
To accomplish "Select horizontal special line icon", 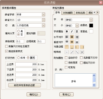I will click(x=67, y=52).
